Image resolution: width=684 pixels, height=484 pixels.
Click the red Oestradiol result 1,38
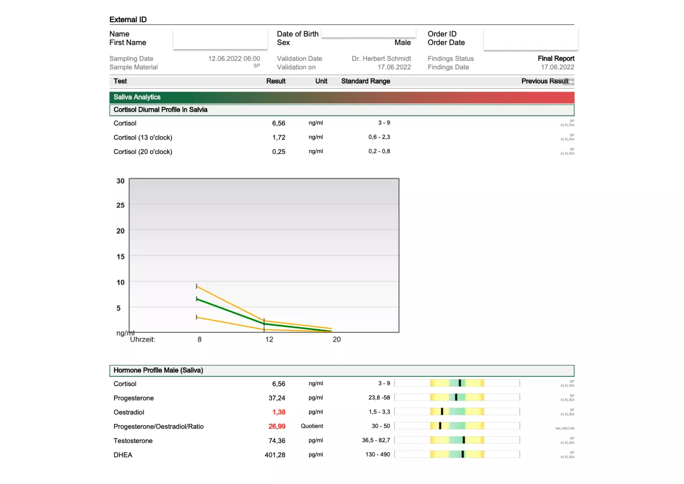click(x=279, y=412)
